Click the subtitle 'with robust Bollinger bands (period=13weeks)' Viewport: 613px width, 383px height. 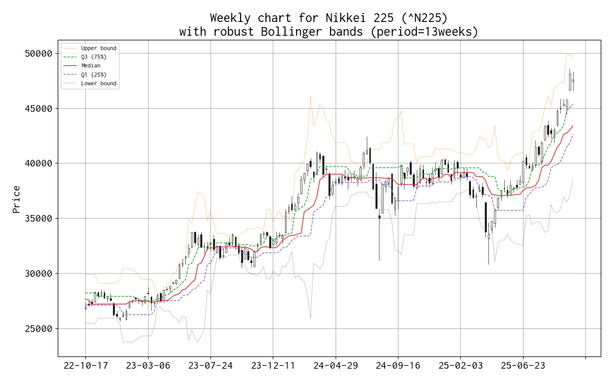tap(329, 32)
